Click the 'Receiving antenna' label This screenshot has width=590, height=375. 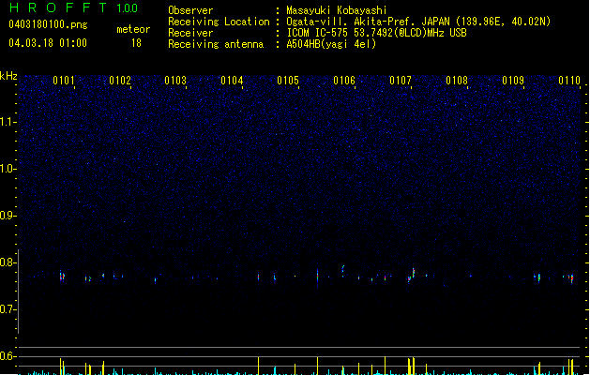coord(216,44)
